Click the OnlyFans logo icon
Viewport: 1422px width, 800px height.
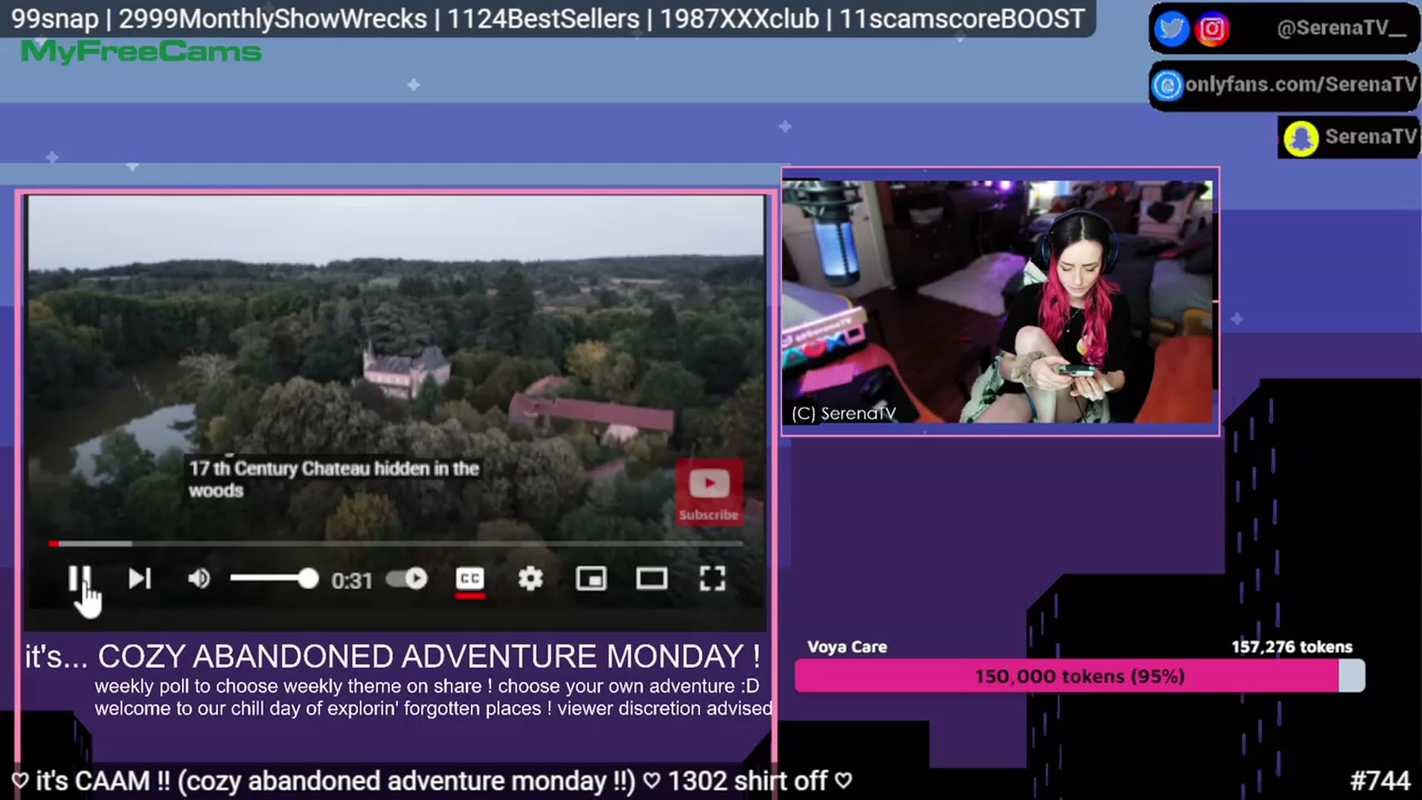coord(1167,85)
